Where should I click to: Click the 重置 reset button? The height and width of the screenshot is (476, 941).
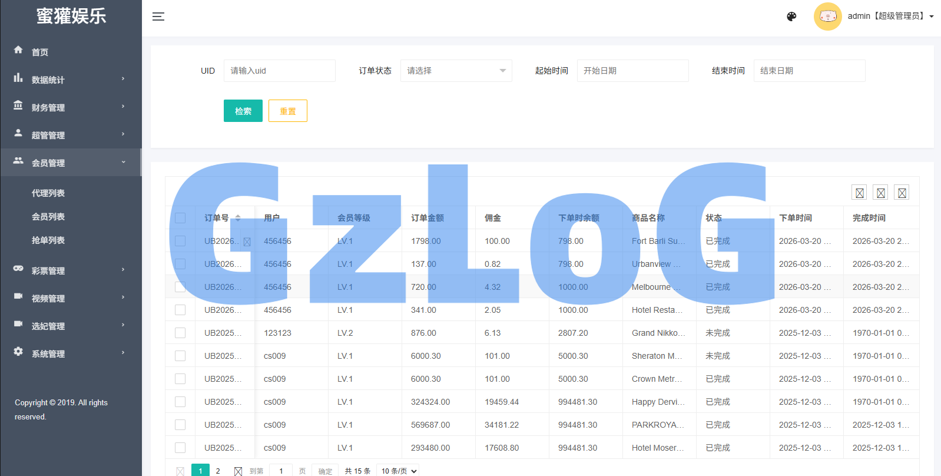287,111
